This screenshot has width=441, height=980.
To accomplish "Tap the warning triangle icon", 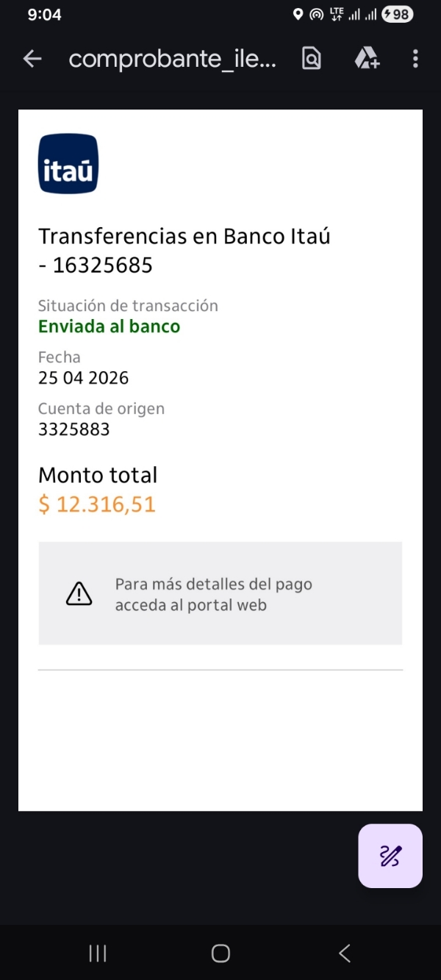I will click(x=79, y=593).
